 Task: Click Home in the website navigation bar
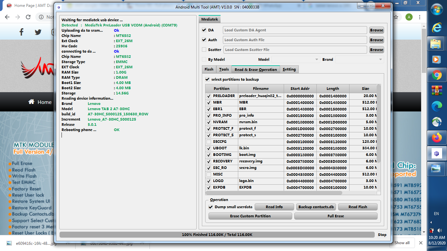click(x=40, y=102)
